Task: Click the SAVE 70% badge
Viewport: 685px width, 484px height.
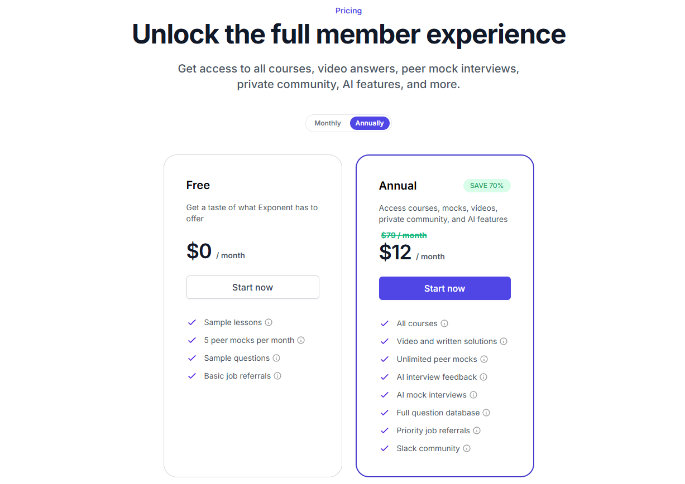Action: pos(487,186)
